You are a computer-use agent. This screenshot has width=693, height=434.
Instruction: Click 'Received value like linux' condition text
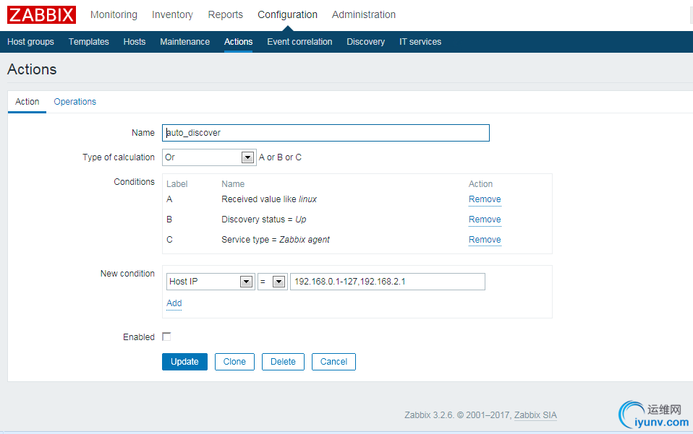click(x=269, y=199)
